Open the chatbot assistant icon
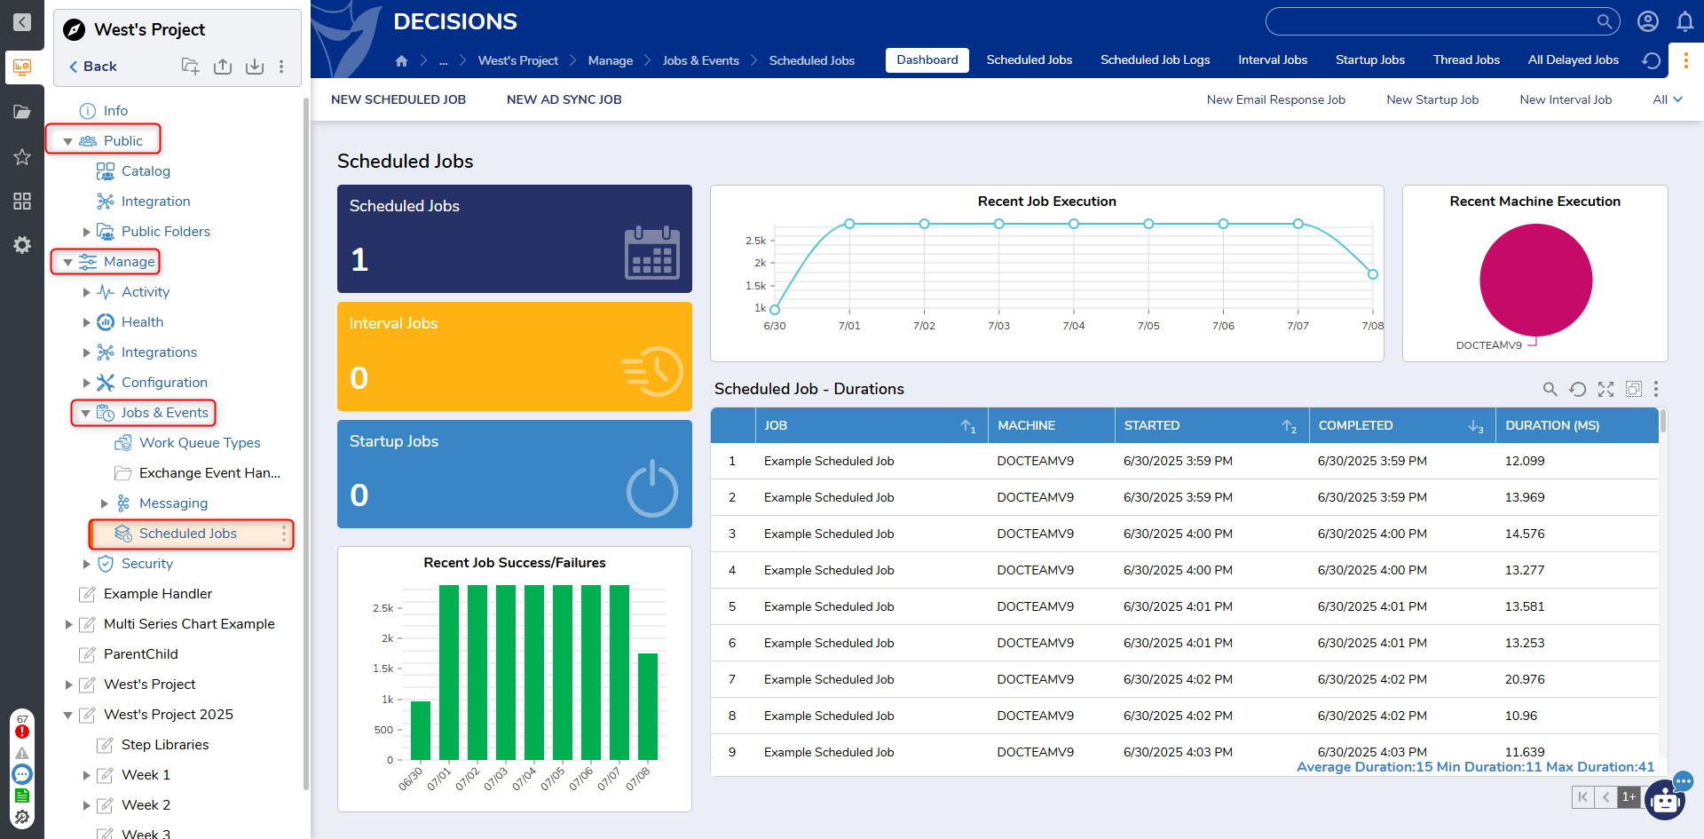 pyautogui.click(x=1666, y=800)
